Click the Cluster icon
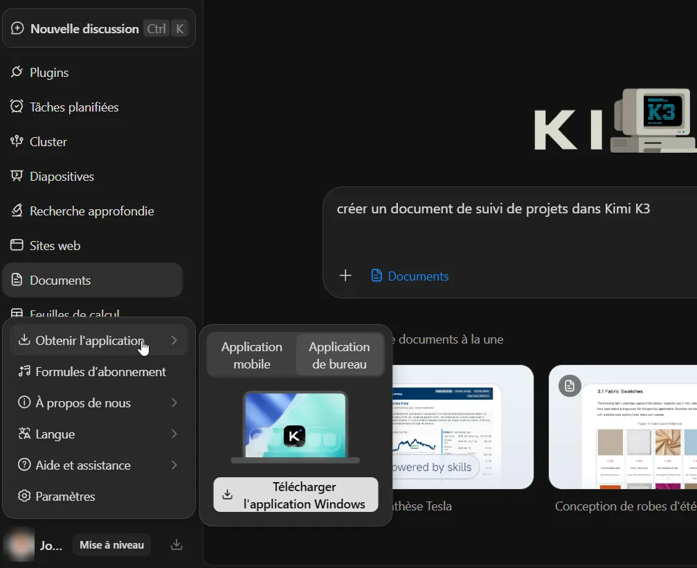The width and height of the screenshot is (697, 568). point(17,141)
